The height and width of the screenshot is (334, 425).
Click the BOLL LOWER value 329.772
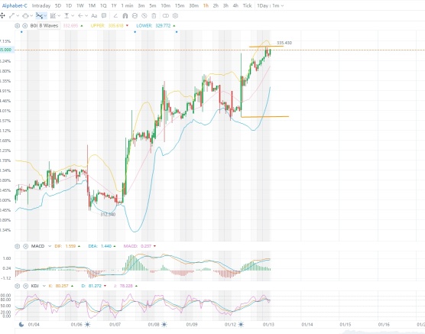click(x=163, y=26)
